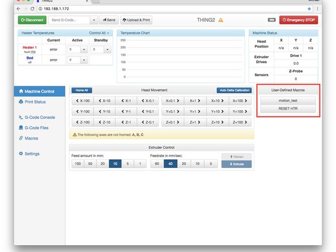Select feedrate 20 mm/sec
Viewport: 336px width, 252px height.
coord(184,163)
